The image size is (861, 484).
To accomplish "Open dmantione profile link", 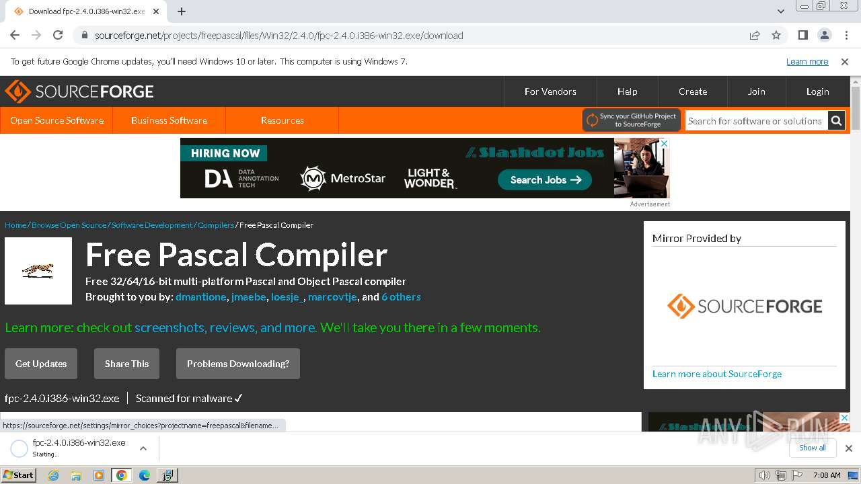I will [x=200, y=297].
